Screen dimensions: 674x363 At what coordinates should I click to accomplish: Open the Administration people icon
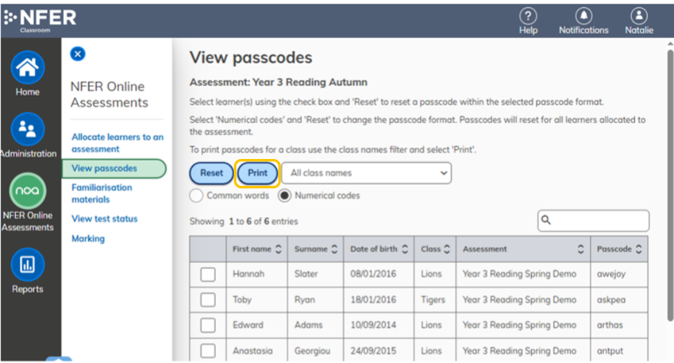[x=28, y=129]
